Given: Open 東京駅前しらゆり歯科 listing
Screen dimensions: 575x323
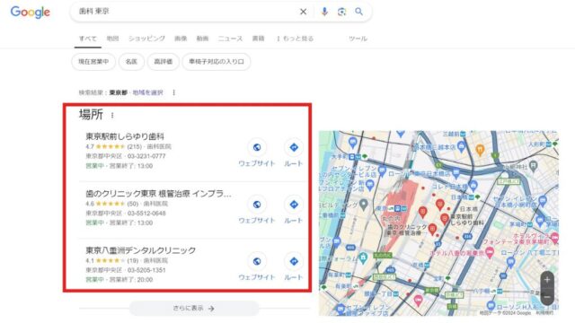Looking at the screenshot, I should (x=125, y=136).
